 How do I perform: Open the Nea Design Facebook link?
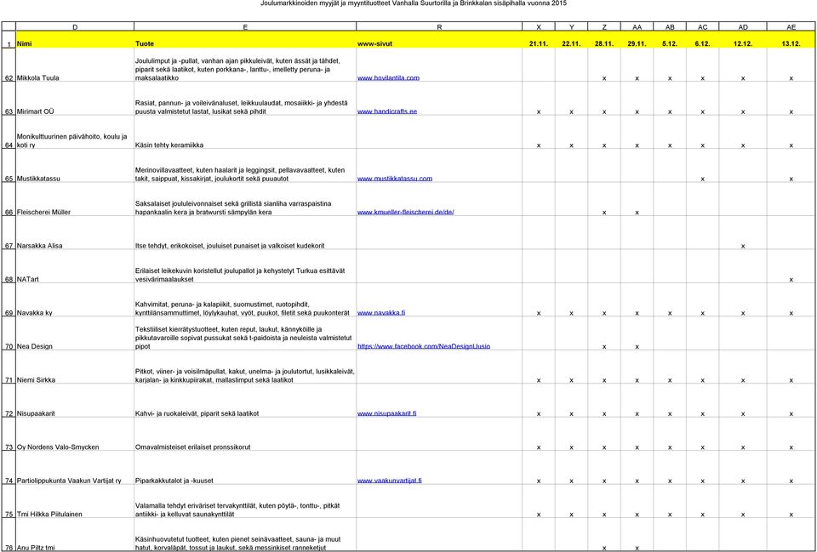click(x=424, y=346)
